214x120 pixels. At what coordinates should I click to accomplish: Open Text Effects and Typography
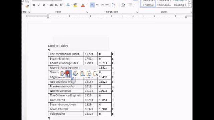click(68, 5)
